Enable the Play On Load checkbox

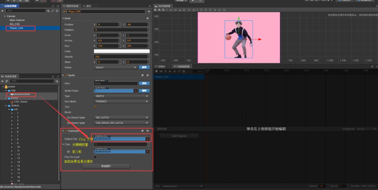95,157
